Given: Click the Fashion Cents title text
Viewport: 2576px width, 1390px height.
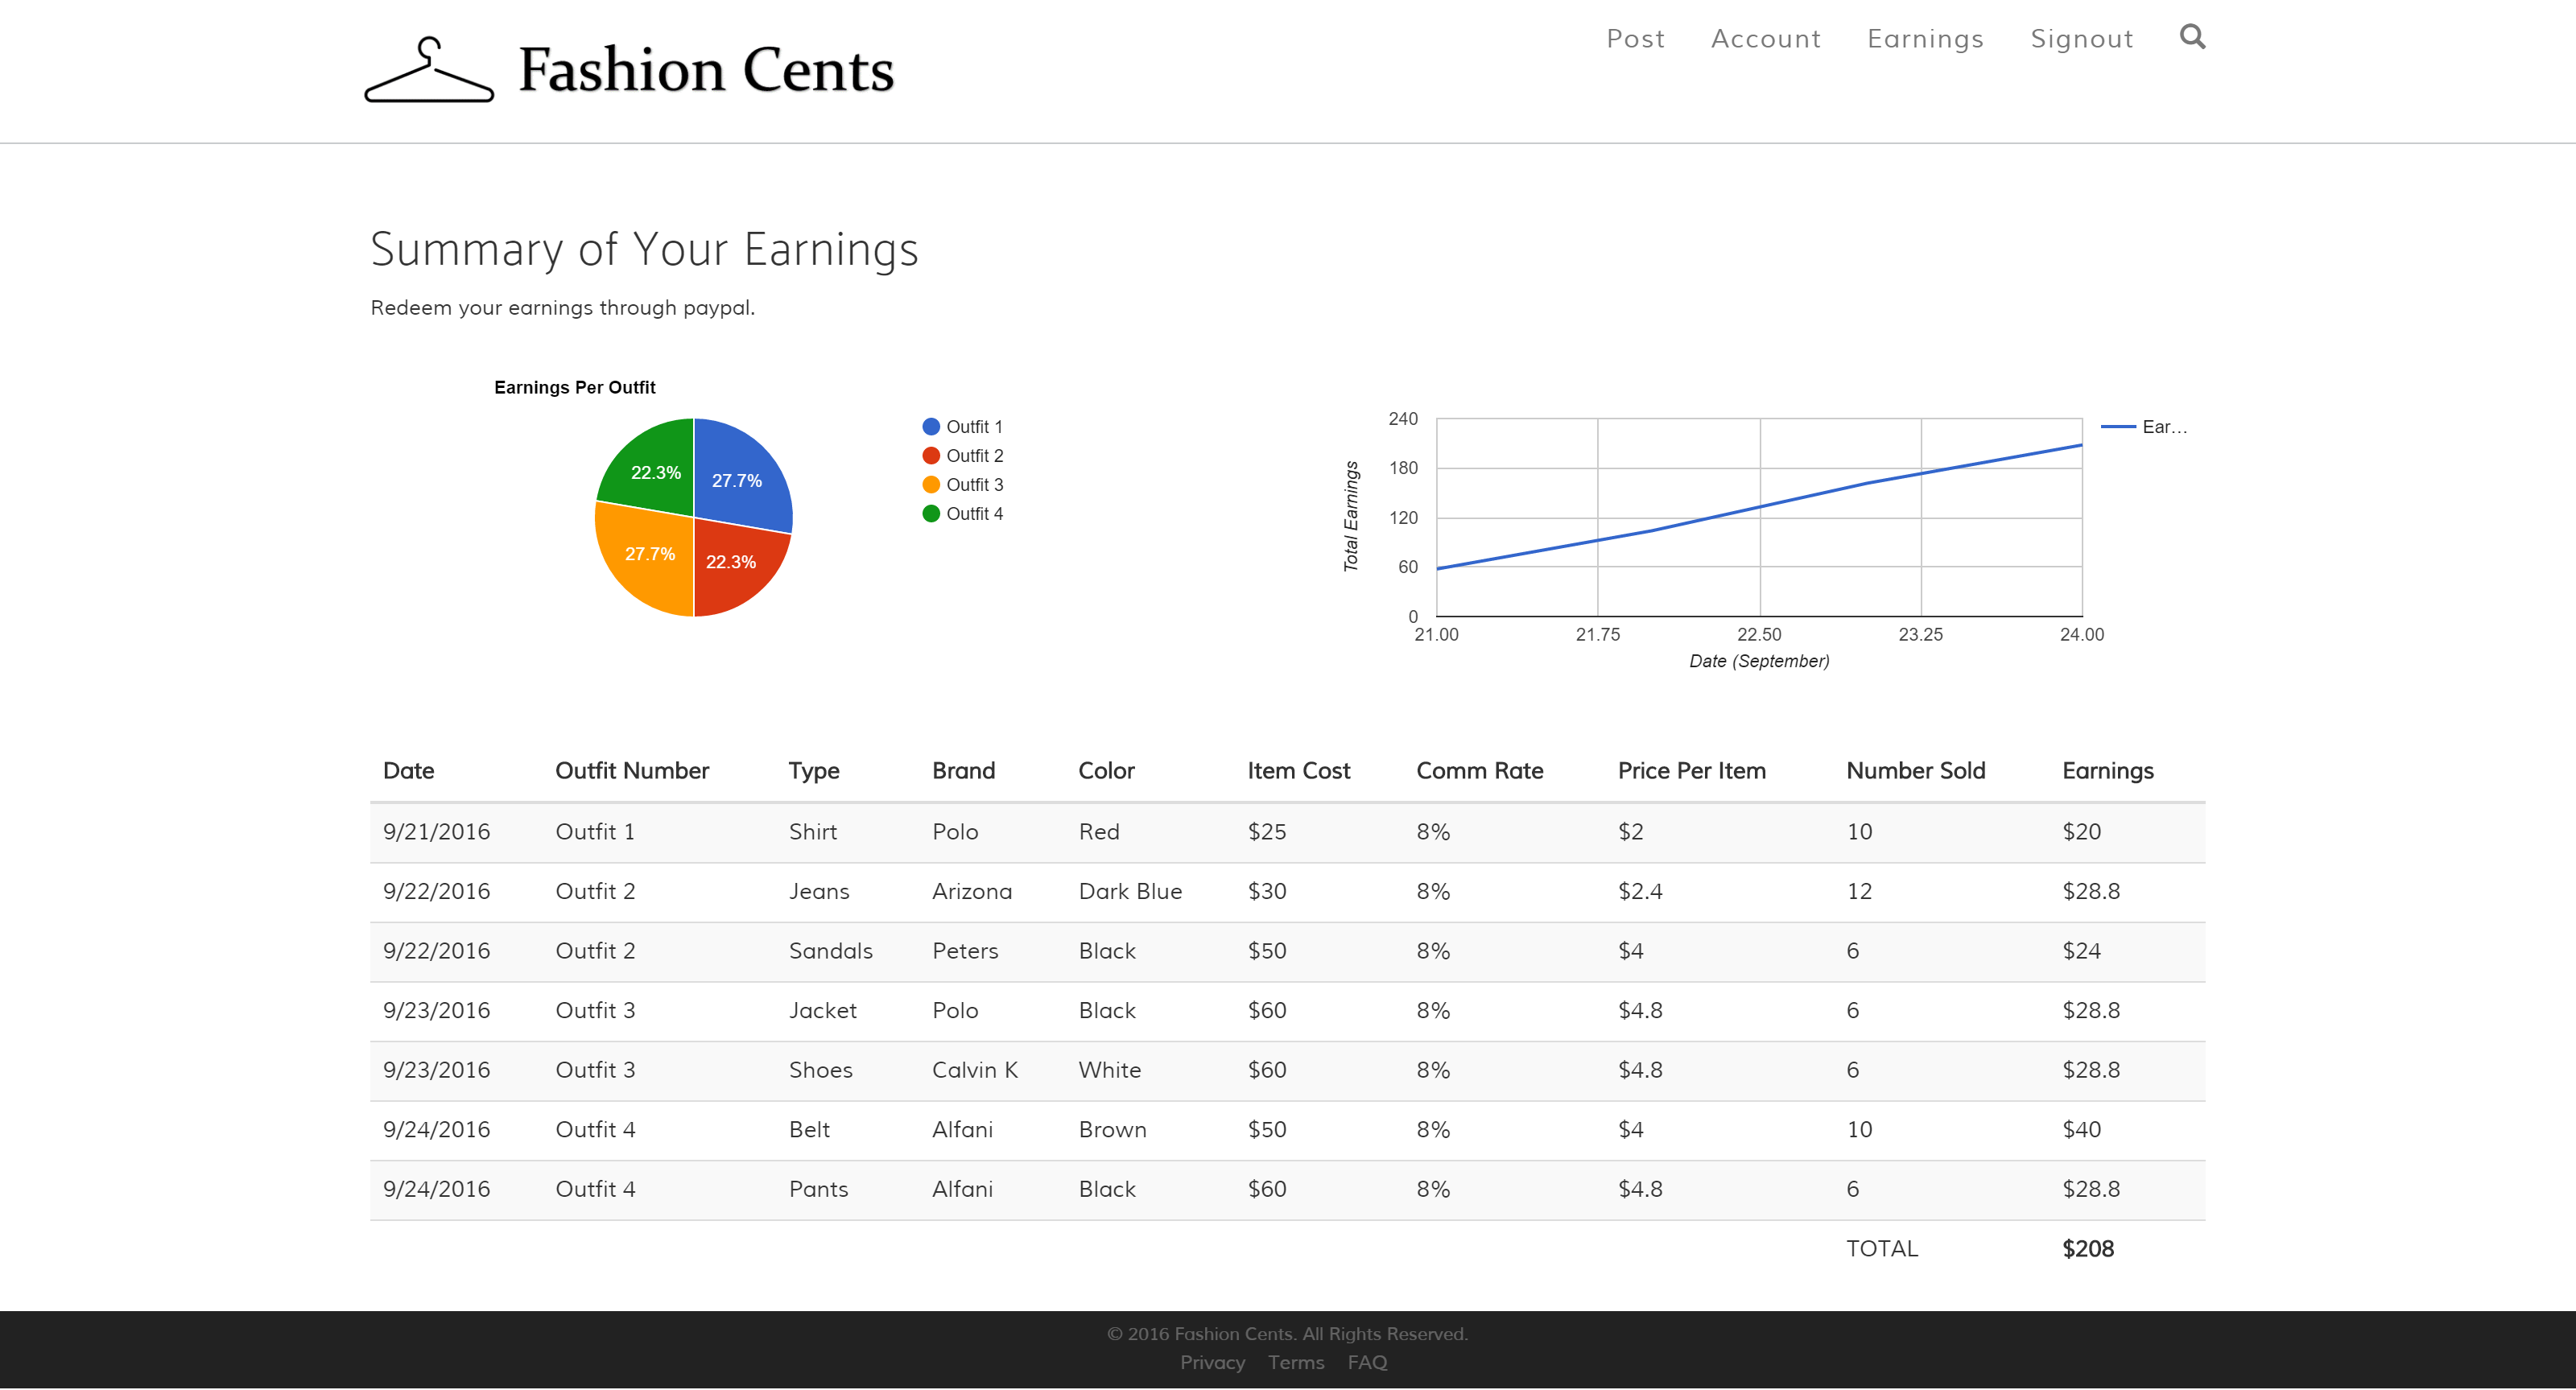Looking at the screenshot, I should (x=706, y=71).
